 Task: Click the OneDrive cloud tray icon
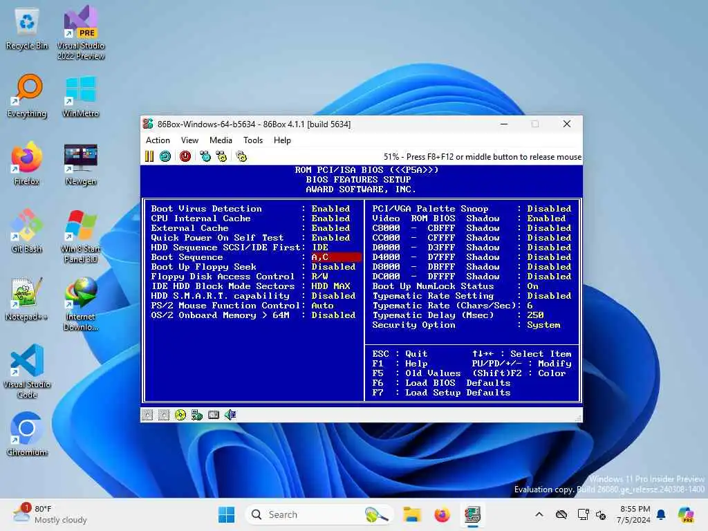click(561, 514)
